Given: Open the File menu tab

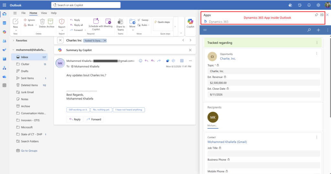Looking at the screenshot, I should point(23,13).
